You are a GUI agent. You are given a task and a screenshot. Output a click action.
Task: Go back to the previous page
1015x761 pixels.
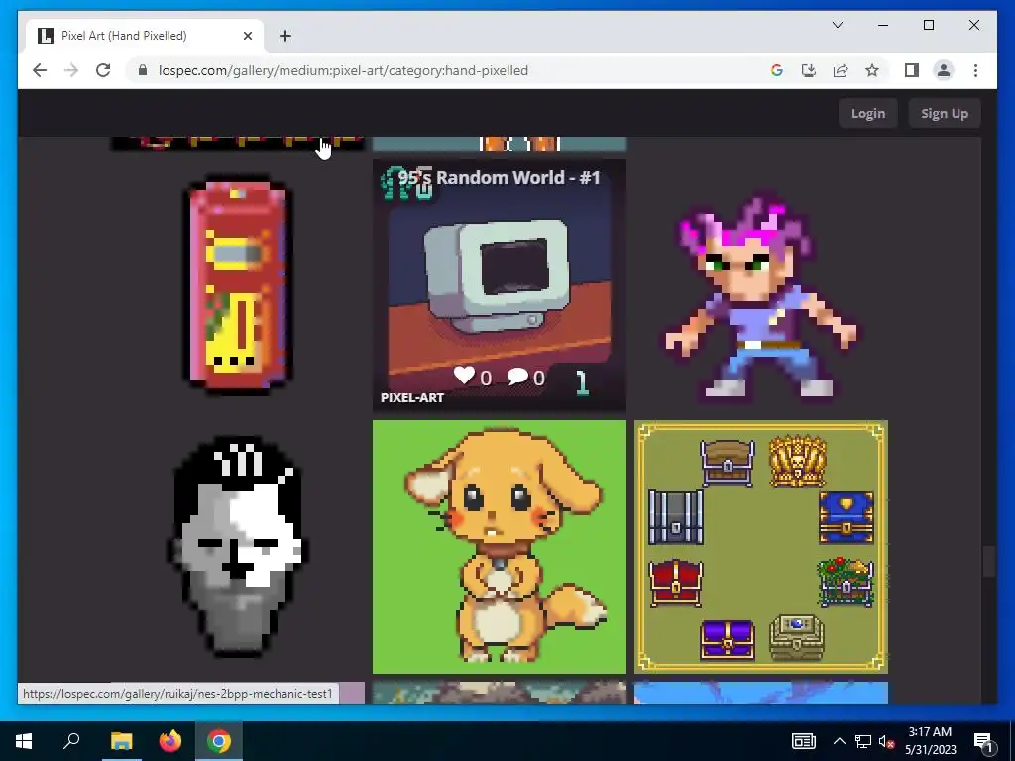click(x=40, y=70)
